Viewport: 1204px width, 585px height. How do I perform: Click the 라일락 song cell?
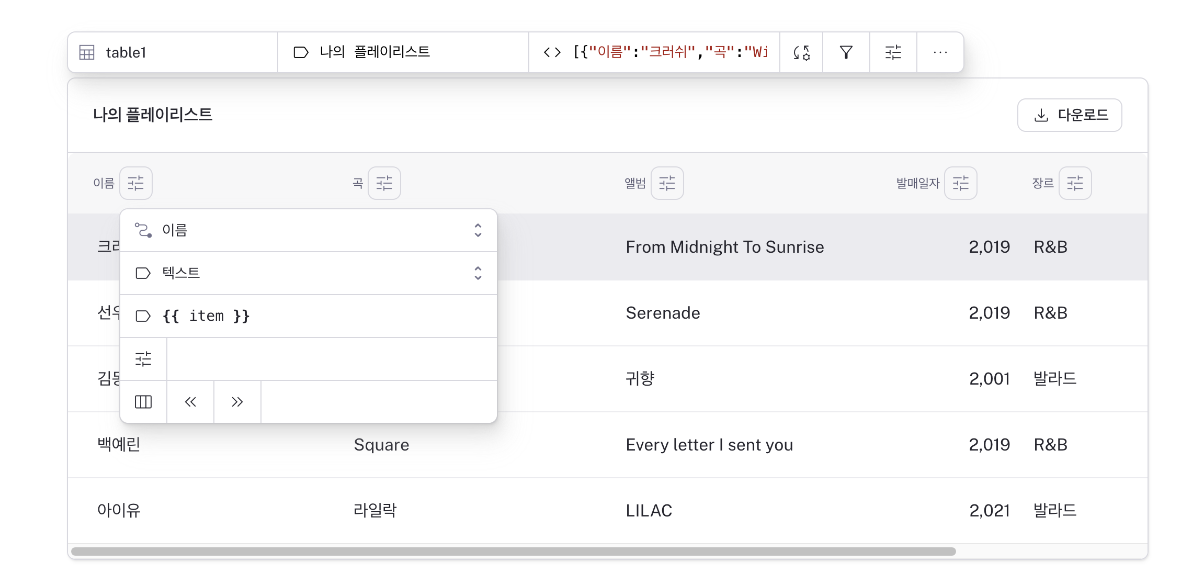(x=375, y=511)
